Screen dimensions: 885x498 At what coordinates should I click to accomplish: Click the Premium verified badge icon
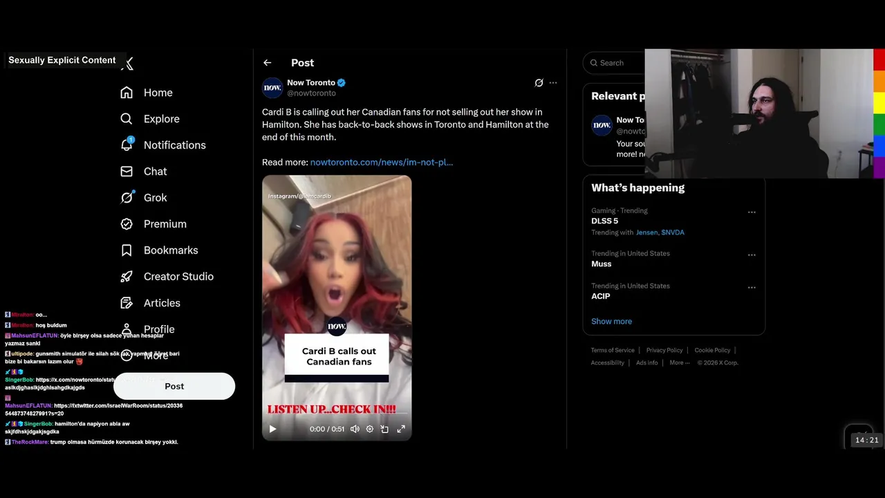click(x=127, y=224)
